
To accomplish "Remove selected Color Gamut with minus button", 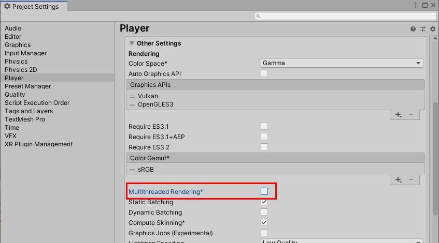I will (411, 179).
